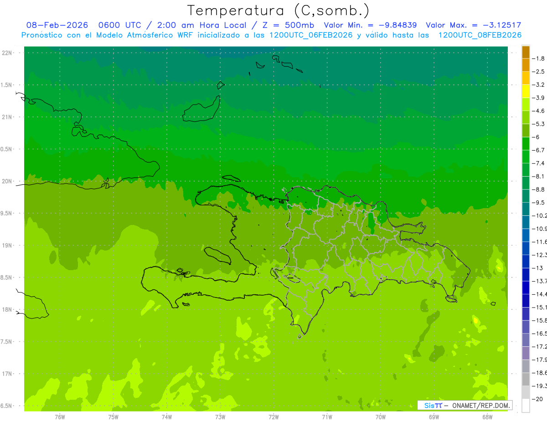
Task: Click the "-14.4" colorbar label
Action: point(539,294)
